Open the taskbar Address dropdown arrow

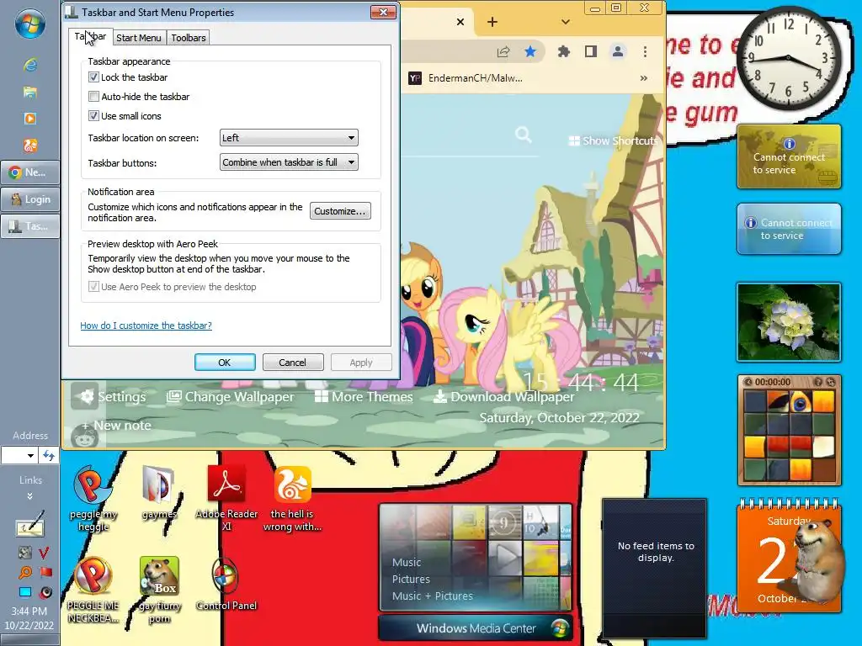pos(30,455)
